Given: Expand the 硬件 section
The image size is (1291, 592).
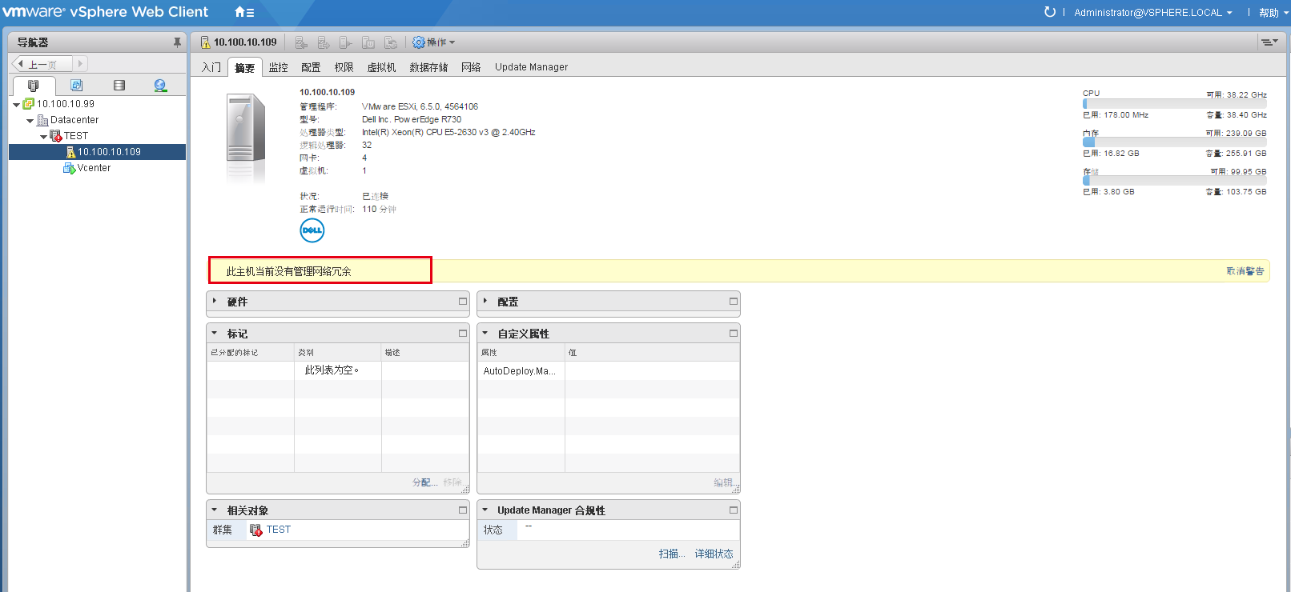Looking at the screenshot, I should (x=215, y=302).
